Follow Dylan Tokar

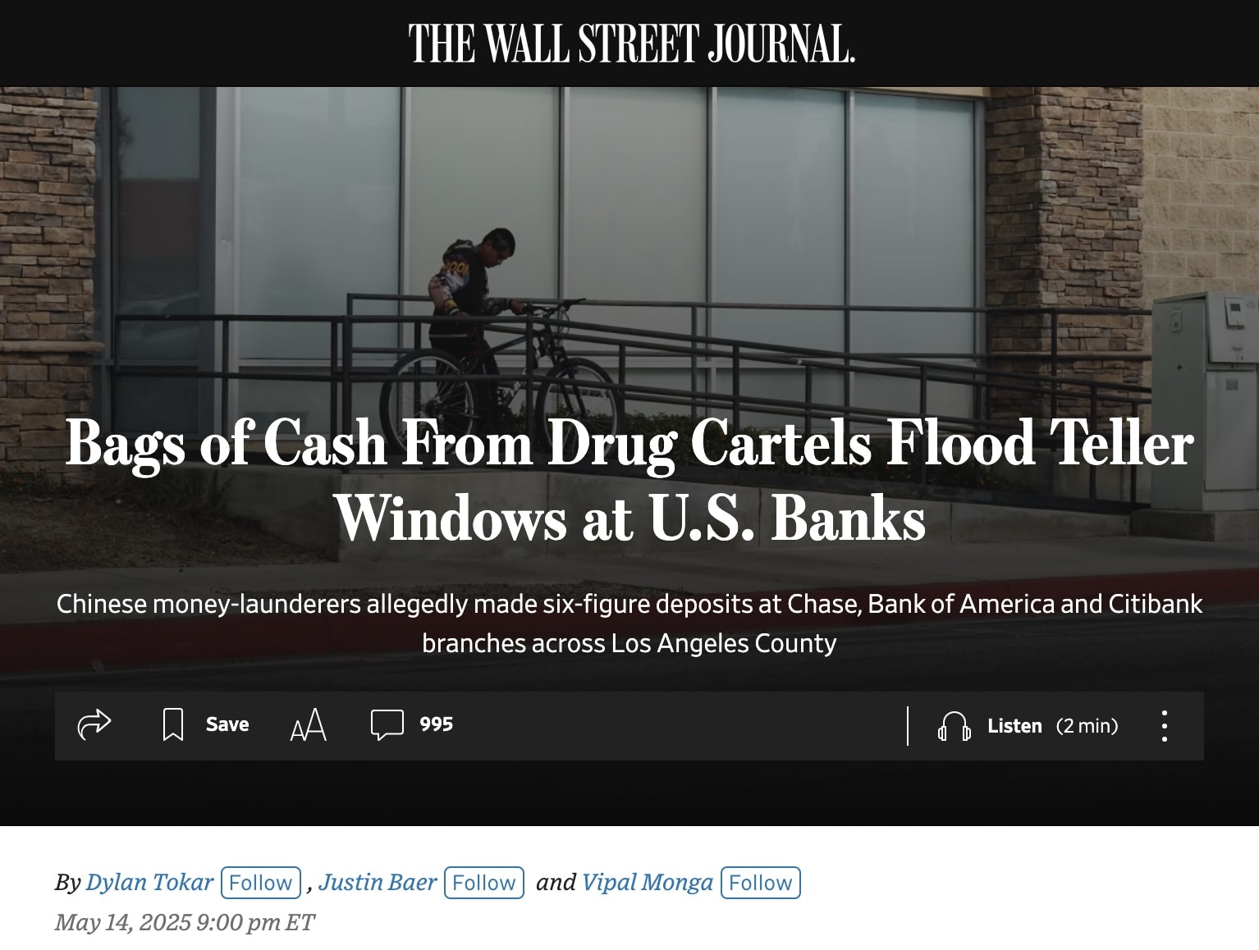[x=261, y=883]
